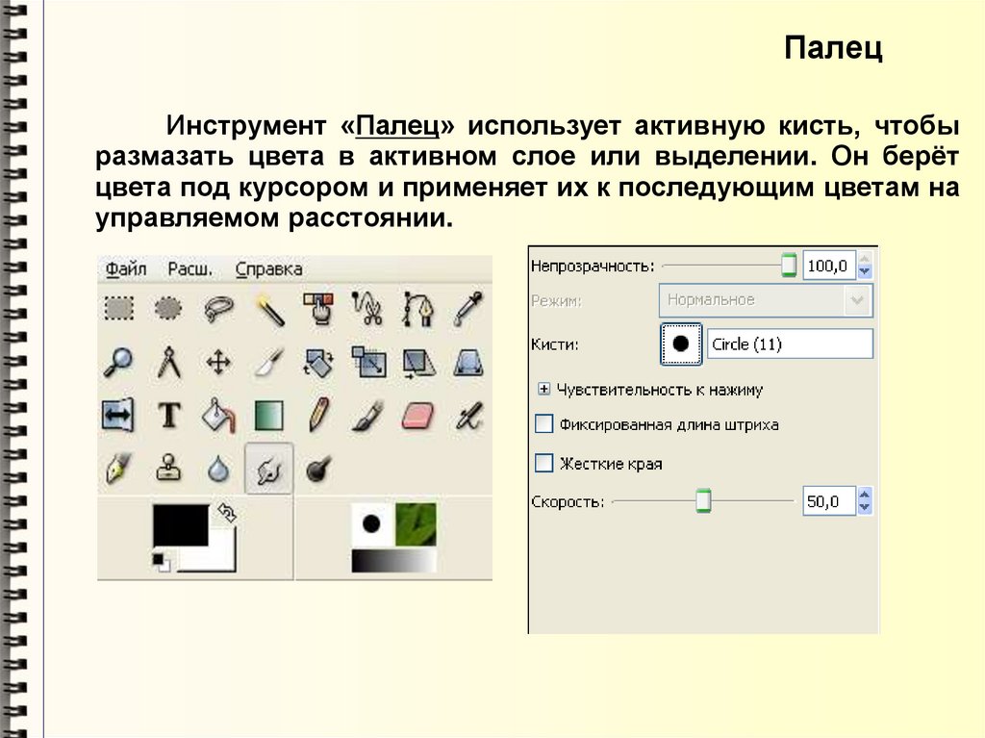Select the Rotate tool
Screen dimensions: 985x738
pos(318,363)
